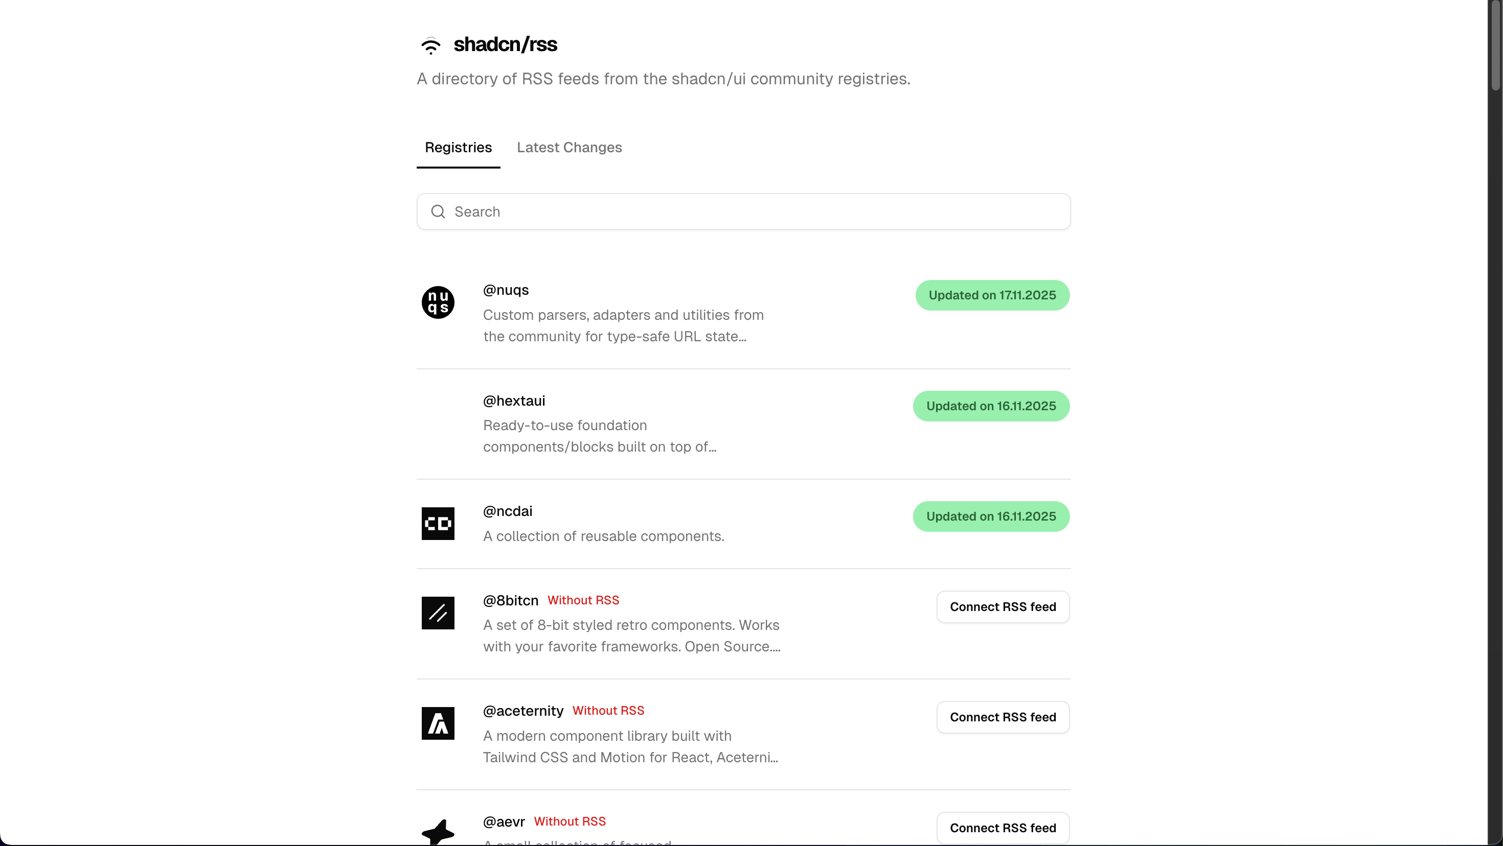1503x846 pixels.
Task: Click inside the Search input field
Action: 642,211
